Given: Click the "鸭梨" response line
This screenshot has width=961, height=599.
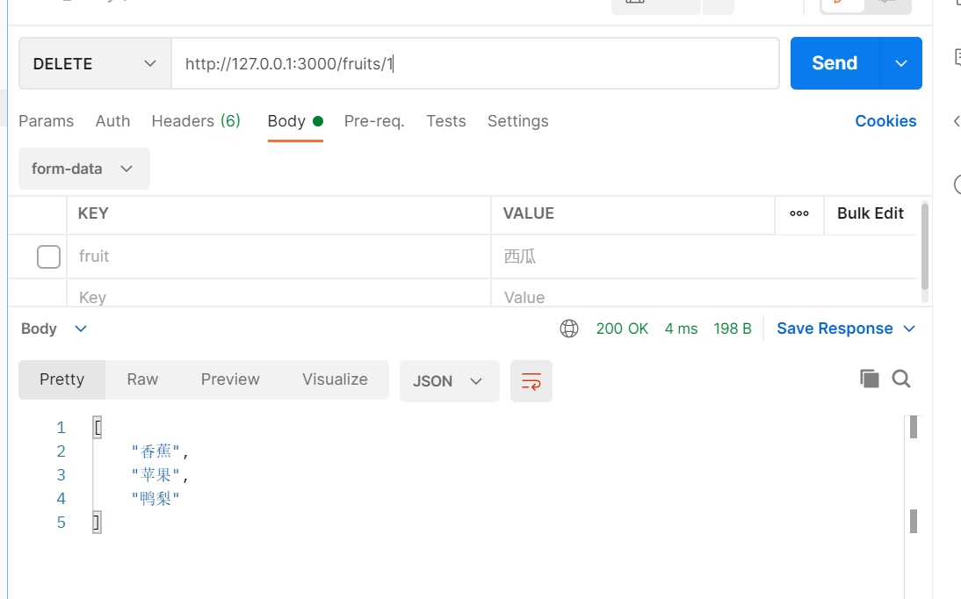Looking at the screenshot, I should tap(155, 499).
